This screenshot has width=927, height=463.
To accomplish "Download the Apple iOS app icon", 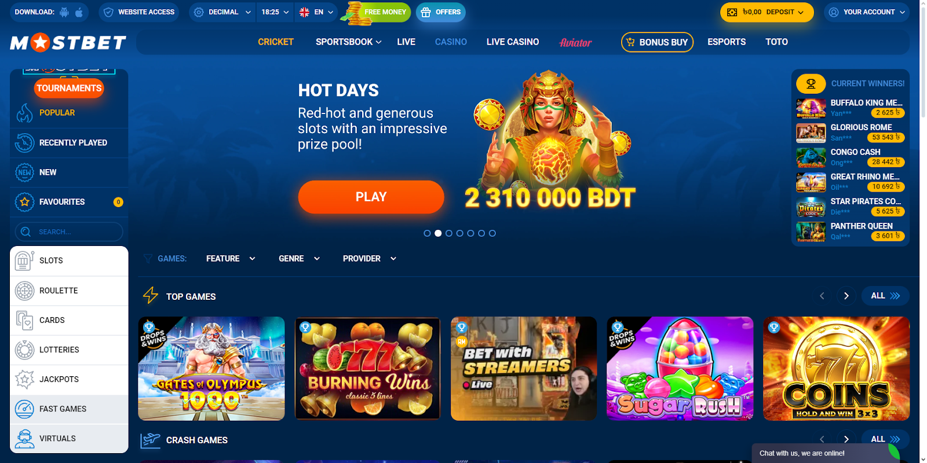I will point(79,12).
